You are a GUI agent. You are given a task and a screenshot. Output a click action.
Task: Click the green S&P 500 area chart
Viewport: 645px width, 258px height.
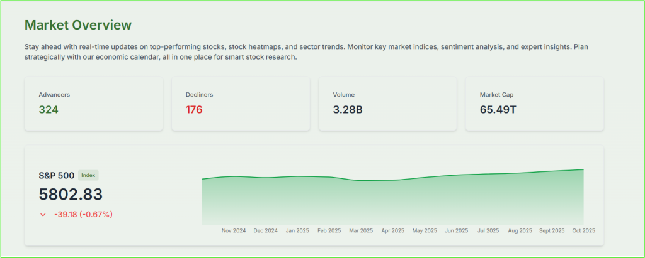(392, 201)
